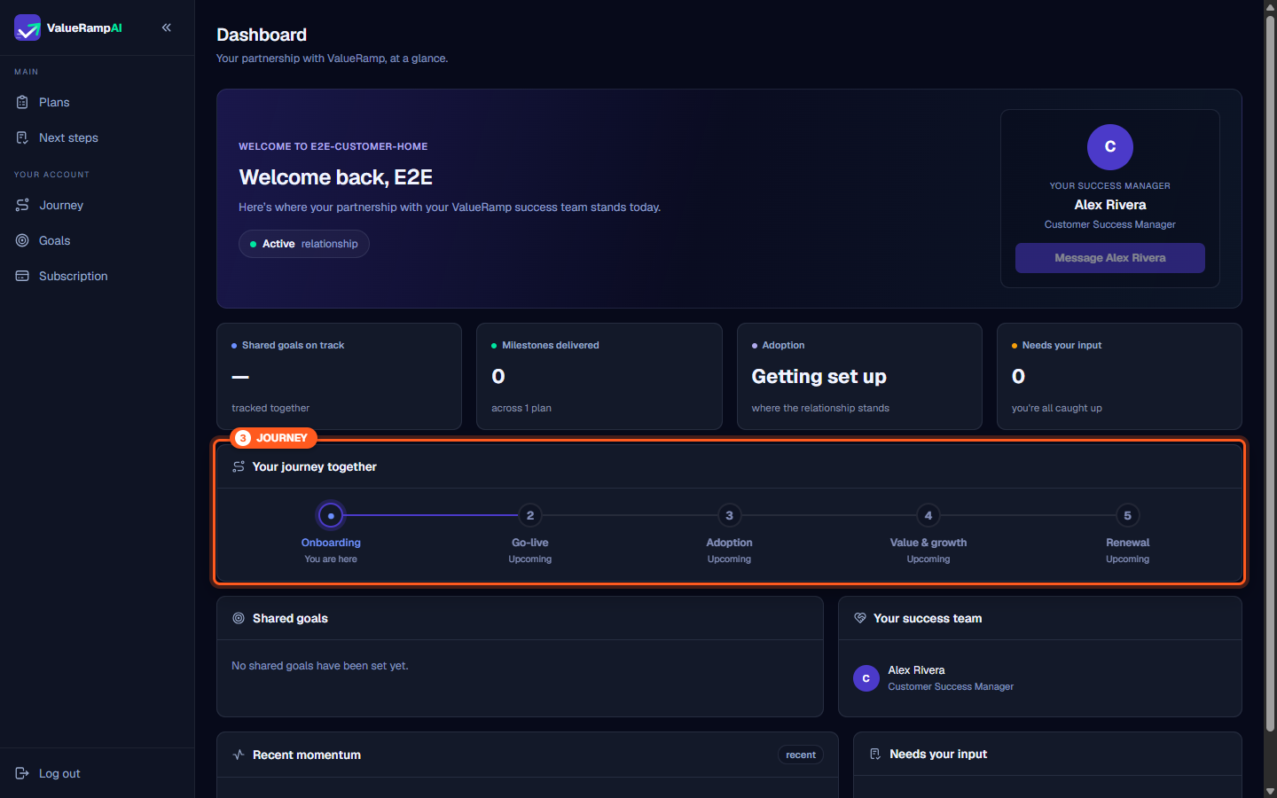This screenshot has width=1277, height=798.
Task: Select journey stage 5 Renewal marker
Action: pyautogui.click(x=1128, y=515)
